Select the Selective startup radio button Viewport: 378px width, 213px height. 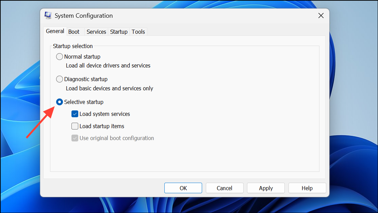tap(60, 102)
